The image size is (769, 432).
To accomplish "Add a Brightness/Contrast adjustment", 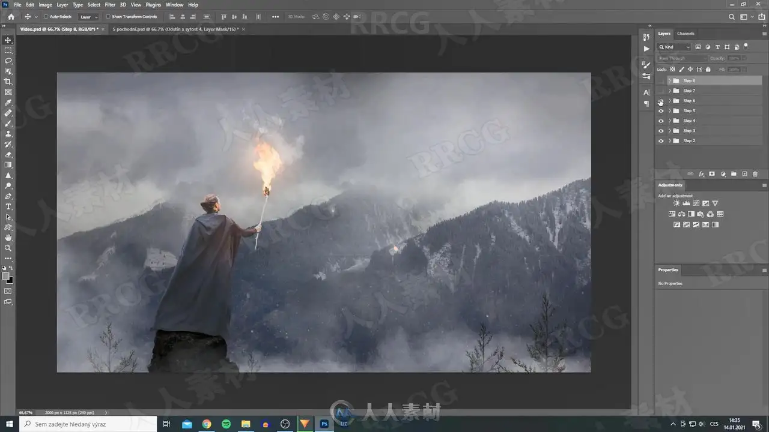I will tap(677, 203).
